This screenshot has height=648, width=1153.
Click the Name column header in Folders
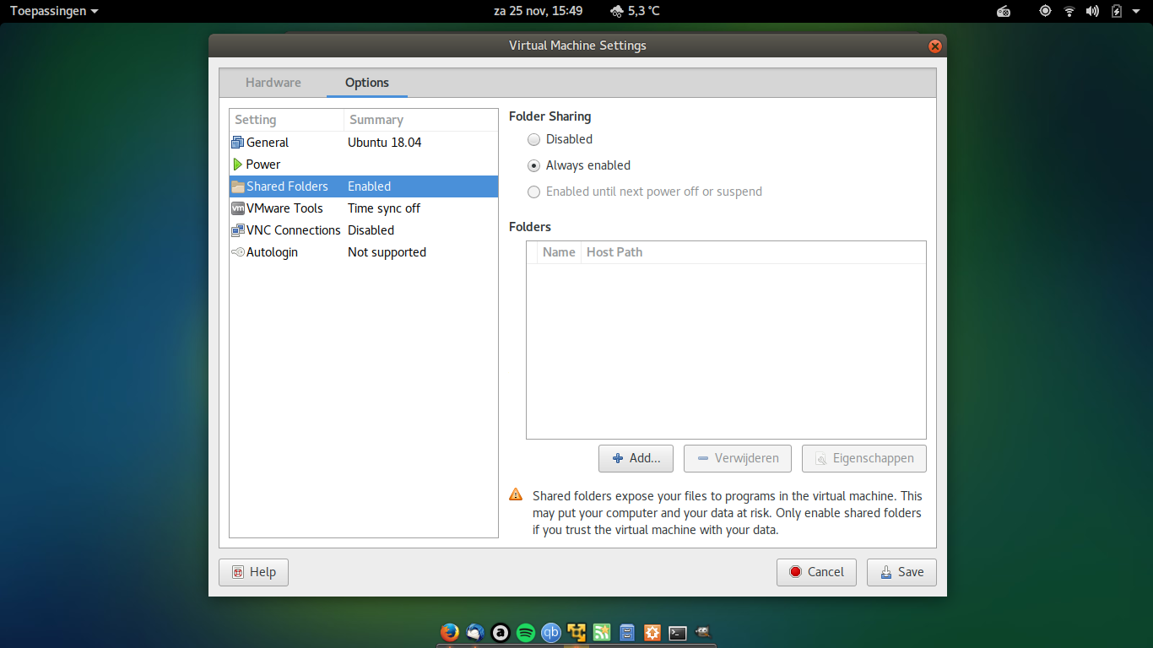(559, 252)
